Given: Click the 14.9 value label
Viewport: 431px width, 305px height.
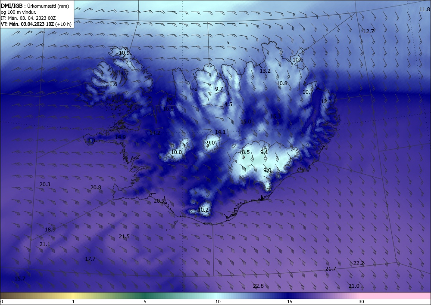Looking at the screenshot, I should (x=120, y=137).
